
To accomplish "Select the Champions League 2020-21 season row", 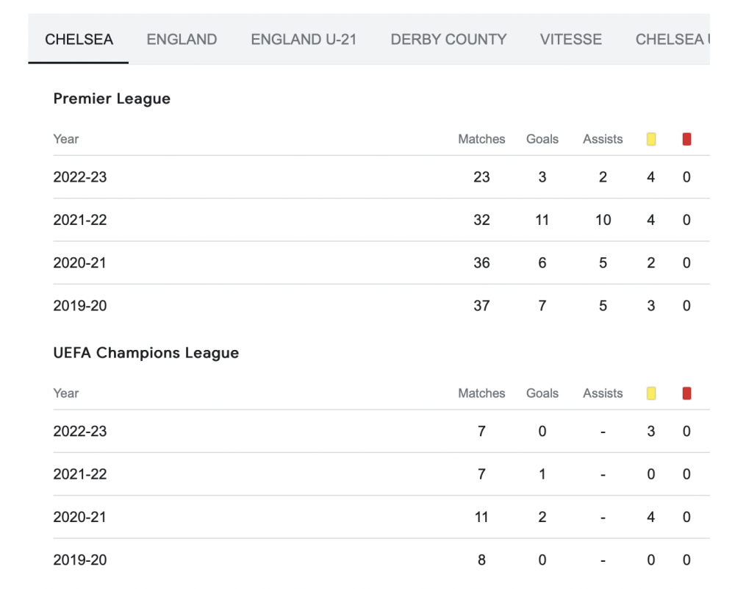I will point(381,517).
